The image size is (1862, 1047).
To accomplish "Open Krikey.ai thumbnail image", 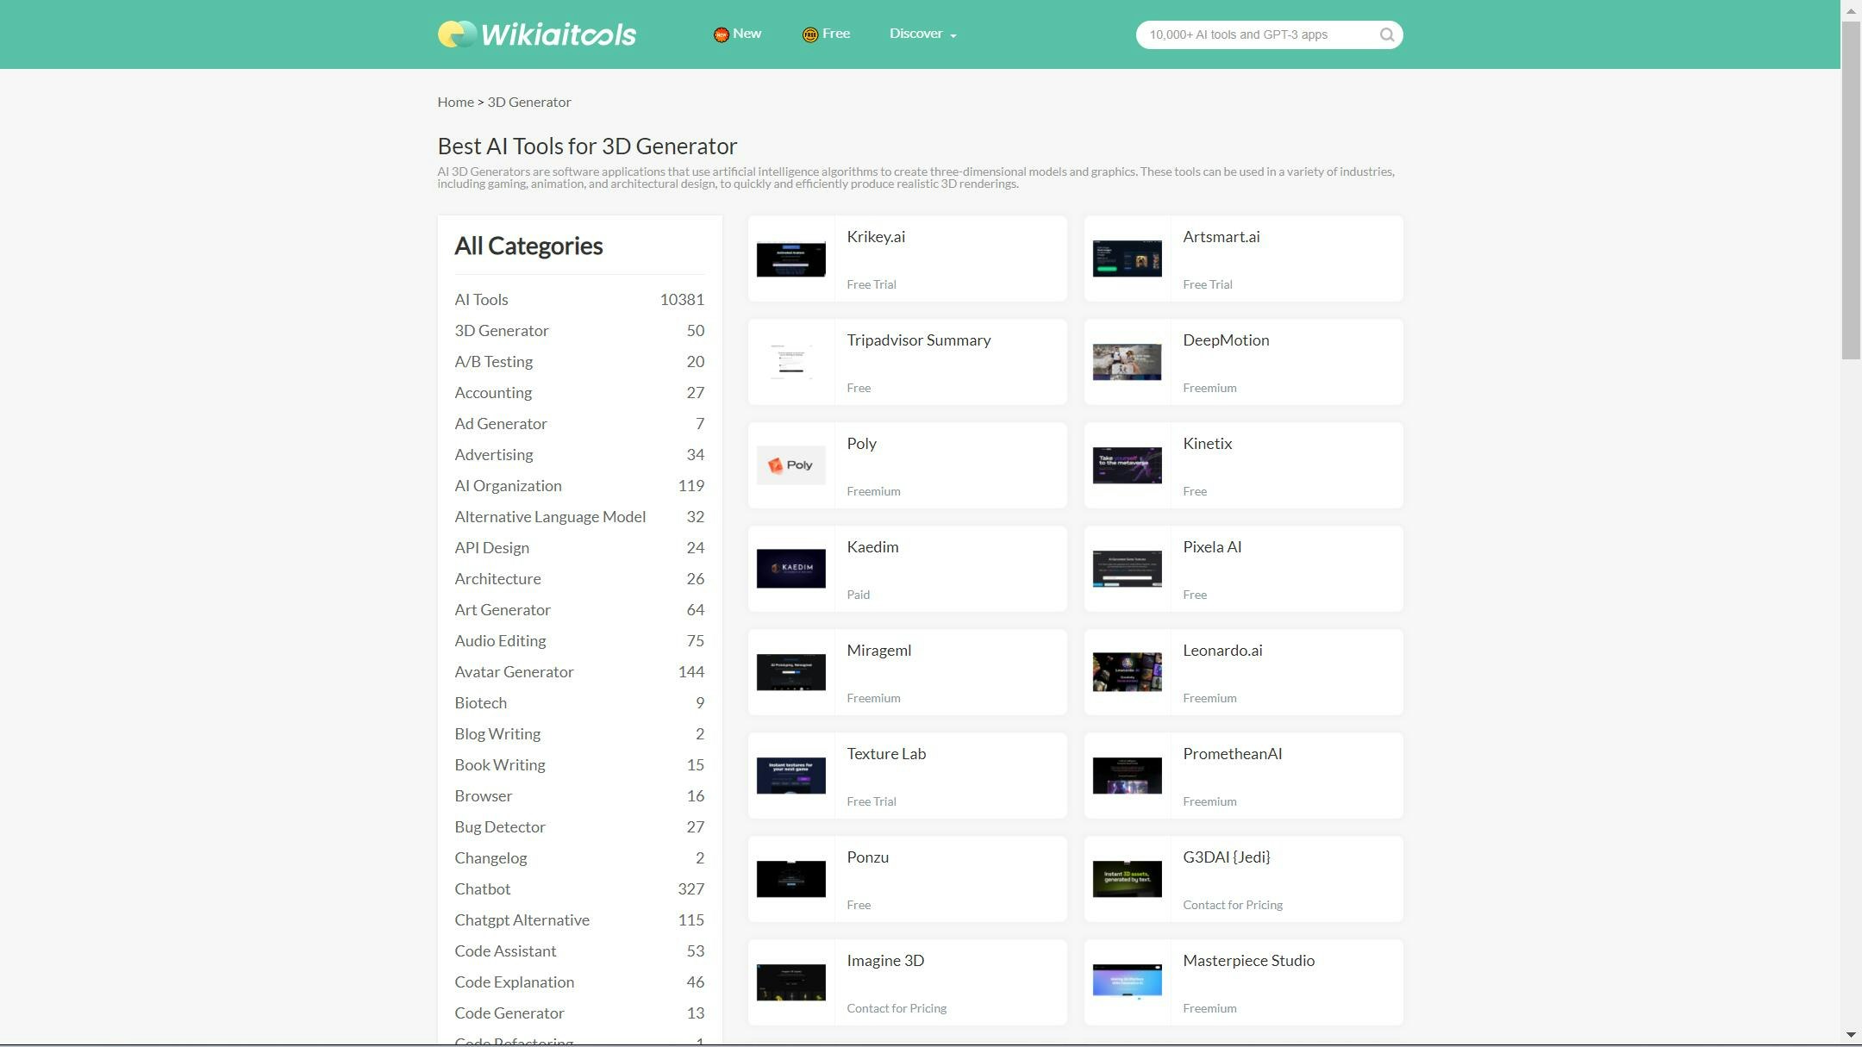I will [x=790, y=259].
